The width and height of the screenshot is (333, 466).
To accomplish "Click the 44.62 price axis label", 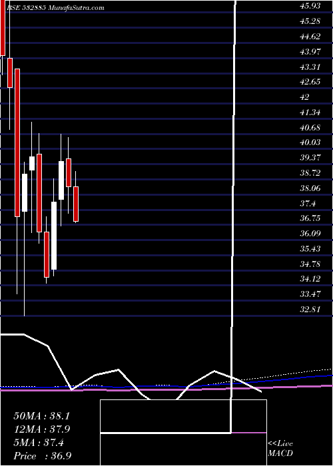I will click(x=310, y=36).
